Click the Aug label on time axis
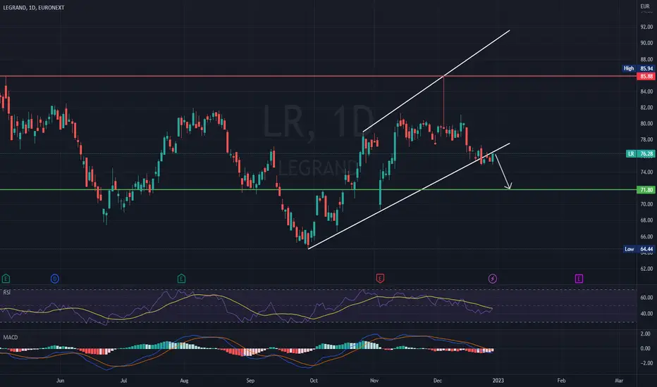The height and width of the screenshot is (387, 657). [184, 381]
